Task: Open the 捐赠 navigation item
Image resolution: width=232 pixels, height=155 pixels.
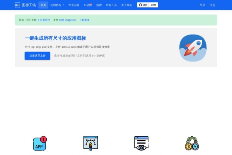Action: click(x=99, y=5)
